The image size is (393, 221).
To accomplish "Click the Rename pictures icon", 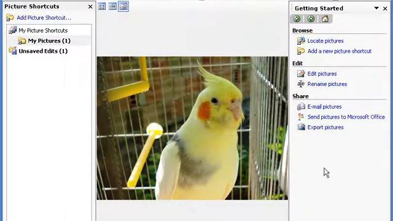I will tap(301, 84).
